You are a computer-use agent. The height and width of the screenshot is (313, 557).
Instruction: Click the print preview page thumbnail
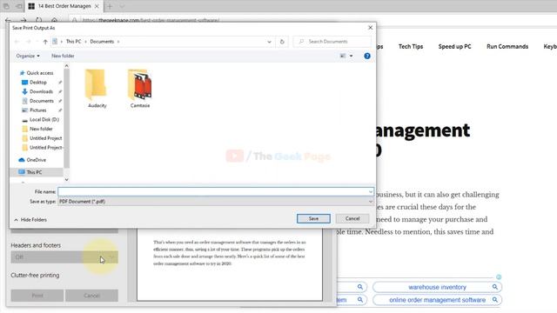click(230, 264)
